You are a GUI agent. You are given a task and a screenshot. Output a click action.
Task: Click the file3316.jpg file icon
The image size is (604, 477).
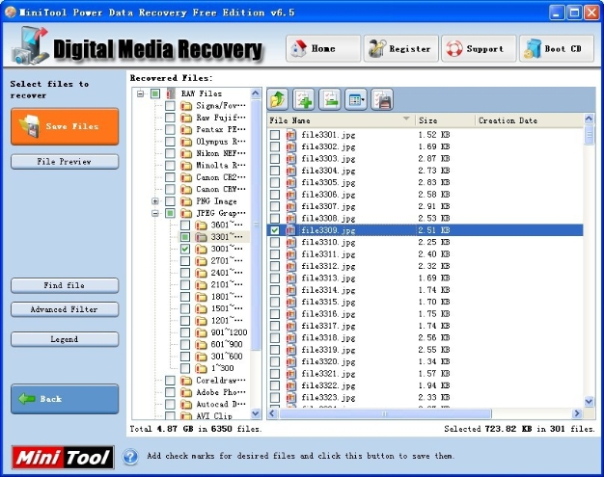[x=291, y=313]
